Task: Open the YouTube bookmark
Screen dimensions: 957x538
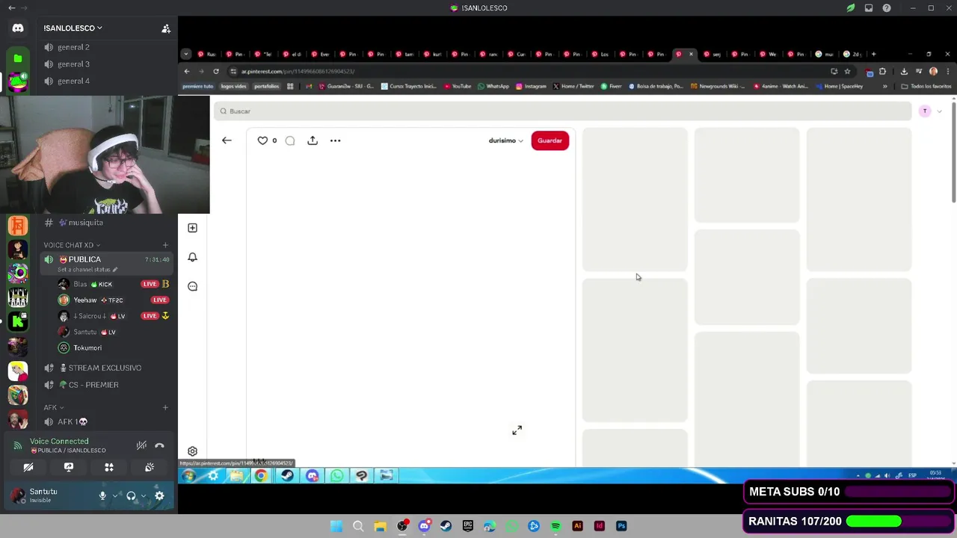Action: 458,86
